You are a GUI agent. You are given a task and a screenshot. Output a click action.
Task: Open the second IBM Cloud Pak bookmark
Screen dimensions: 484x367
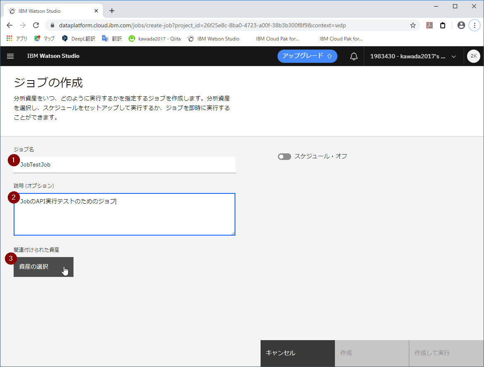tap(341, 38)
